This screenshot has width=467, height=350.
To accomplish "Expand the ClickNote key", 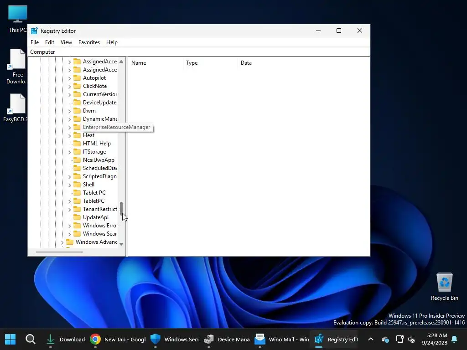I will [x=69, y=86].
